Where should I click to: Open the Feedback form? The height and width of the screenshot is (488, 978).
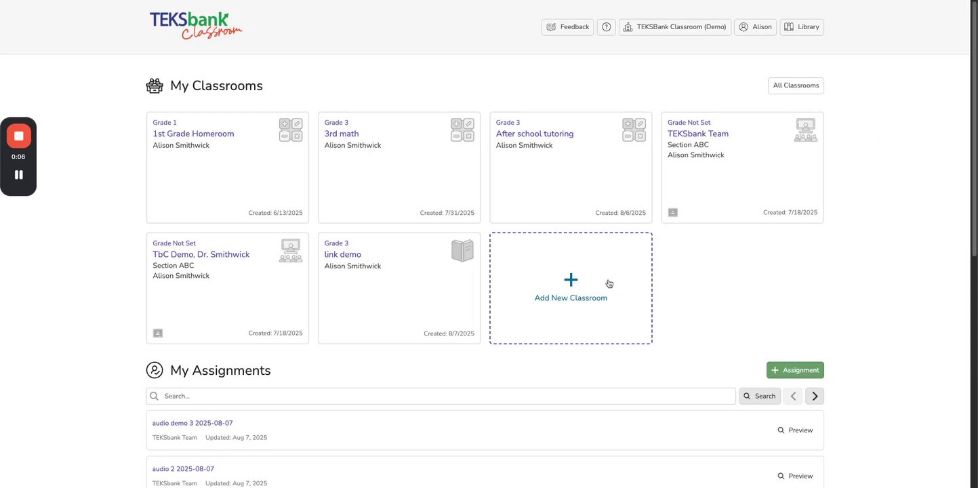pos(567,27)
